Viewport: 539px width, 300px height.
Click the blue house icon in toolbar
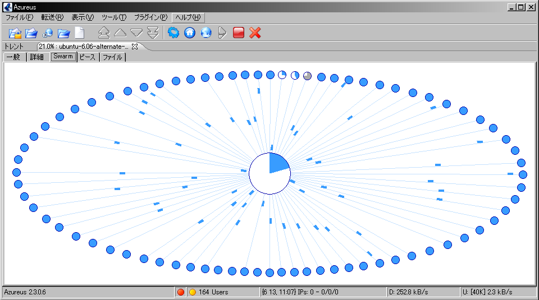190,33
